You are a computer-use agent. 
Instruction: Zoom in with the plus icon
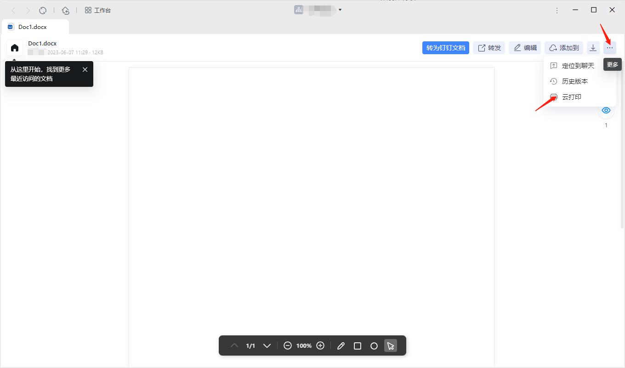pos(320,345)
